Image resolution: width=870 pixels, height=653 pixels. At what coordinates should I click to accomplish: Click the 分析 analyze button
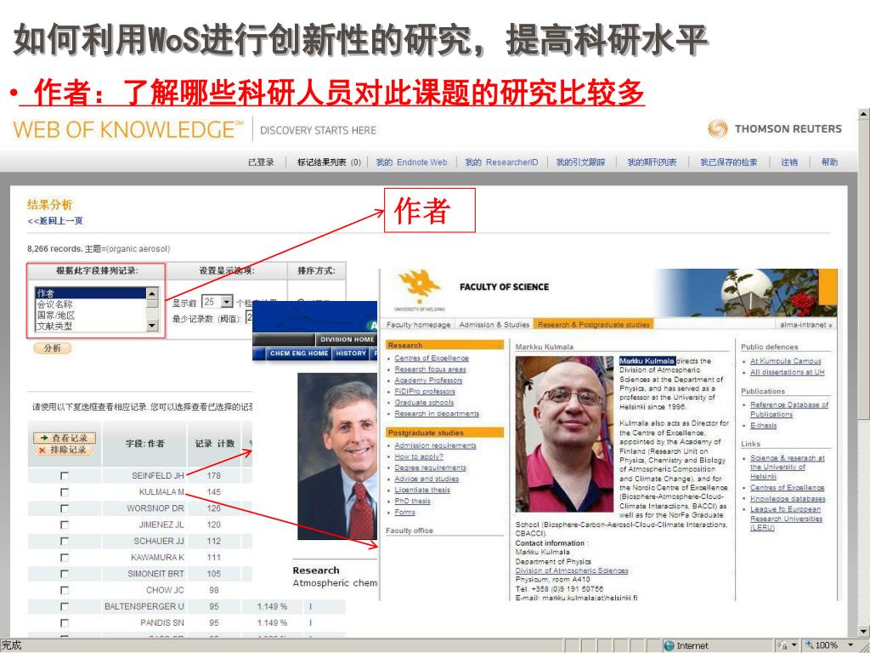pyautogui.click(x=52, y=348)
